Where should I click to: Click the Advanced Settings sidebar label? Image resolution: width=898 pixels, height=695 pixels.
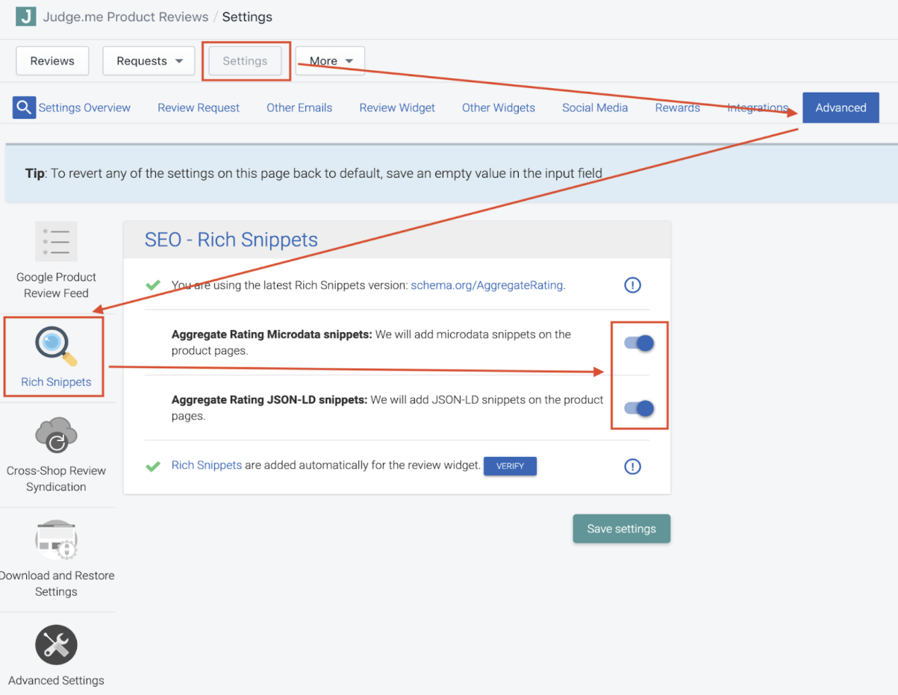point(56,681)
